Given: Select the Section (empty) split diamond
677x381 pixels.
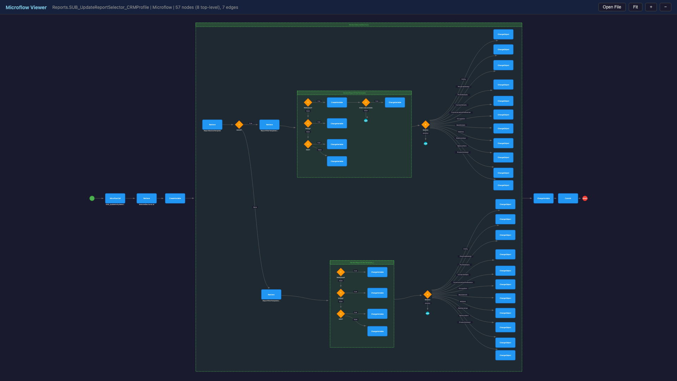Looking at the screenshot, I should point(426,125).
